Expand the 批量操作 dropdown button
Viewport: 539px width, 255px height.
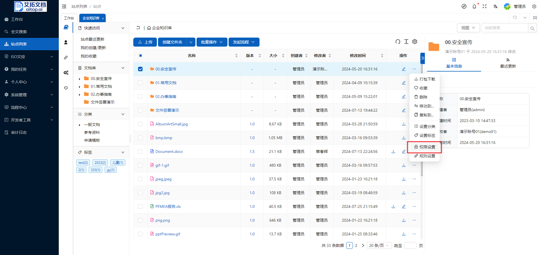point(212,42)
